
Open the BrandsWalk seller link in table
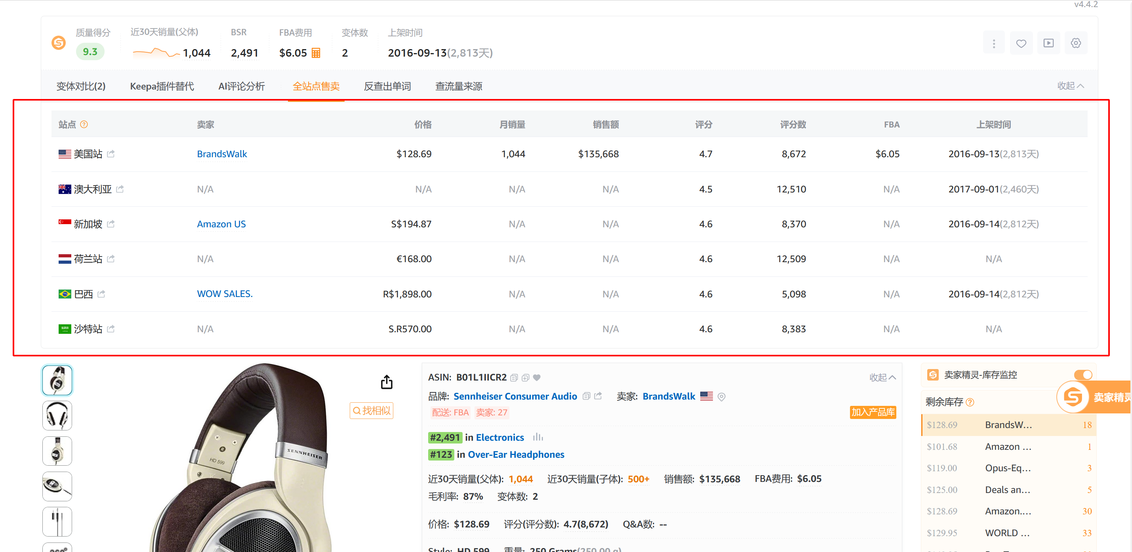[x=221, y=154]
